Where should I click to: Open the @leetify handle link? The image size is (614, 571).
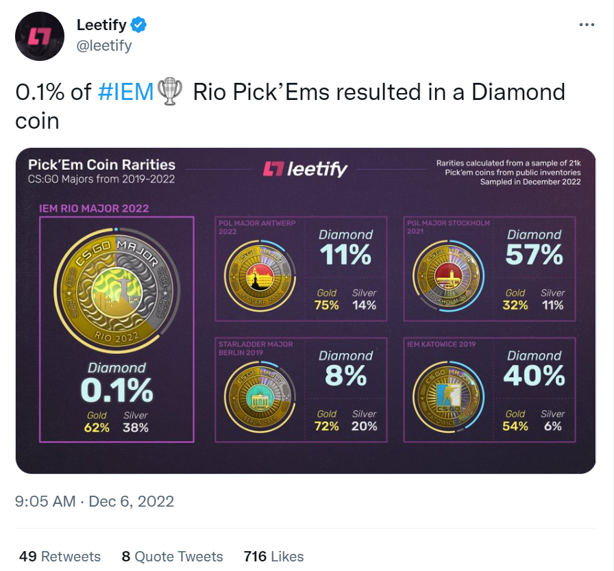[x=104, y=46]
